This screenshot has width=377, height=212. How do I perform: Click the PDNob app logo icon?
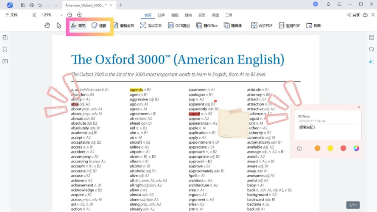point(10,5)
